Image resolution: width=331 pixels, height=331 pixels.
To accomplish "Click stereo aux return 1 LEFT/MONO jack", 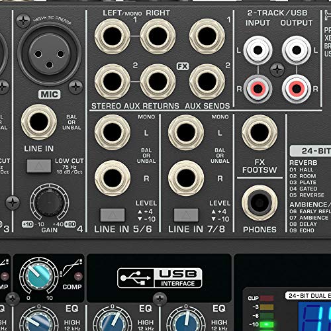I will coord(113,36).
